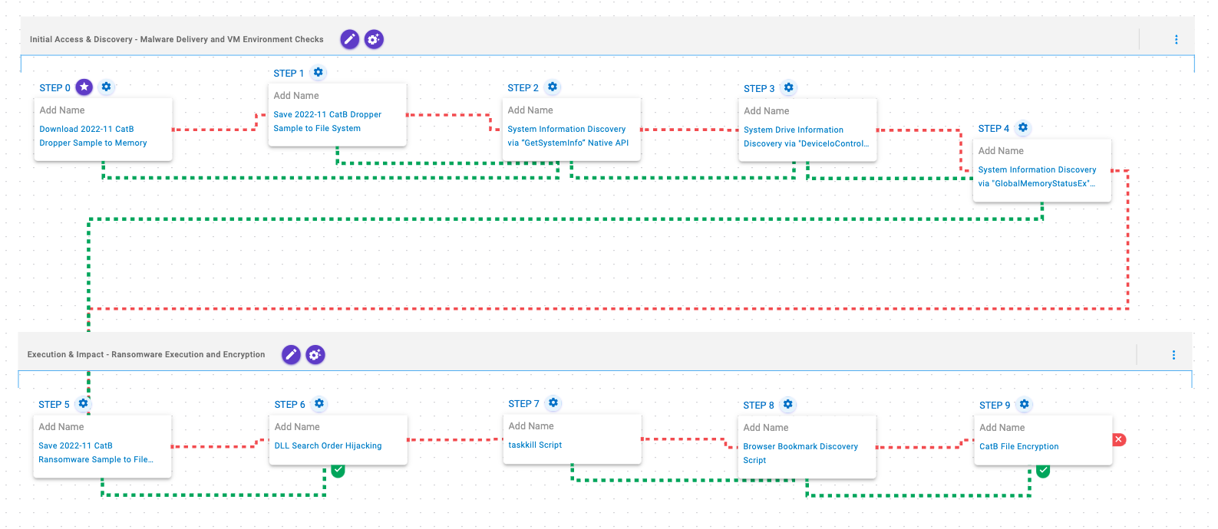Image resolution: width=1218 pixels, height=529 pixels.
Task: Click green check badge under STEP 9 card
Action: click(x=1043, y=471)
